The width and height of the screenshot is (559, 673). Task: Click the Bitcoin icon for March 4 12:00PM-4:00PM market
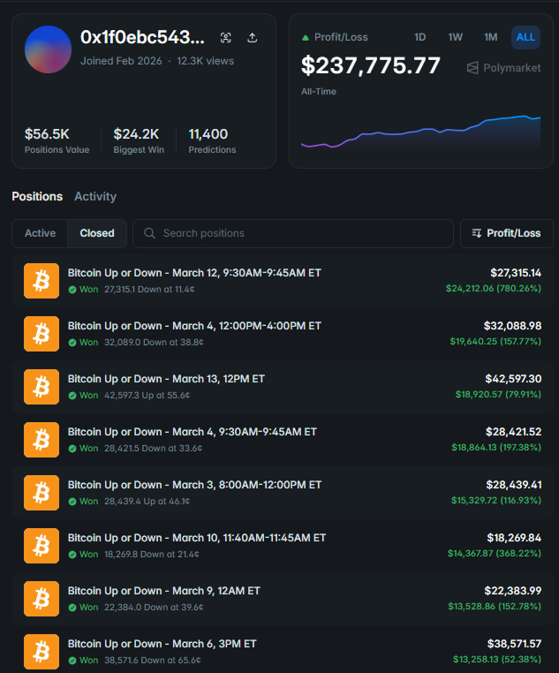(42, 334)
